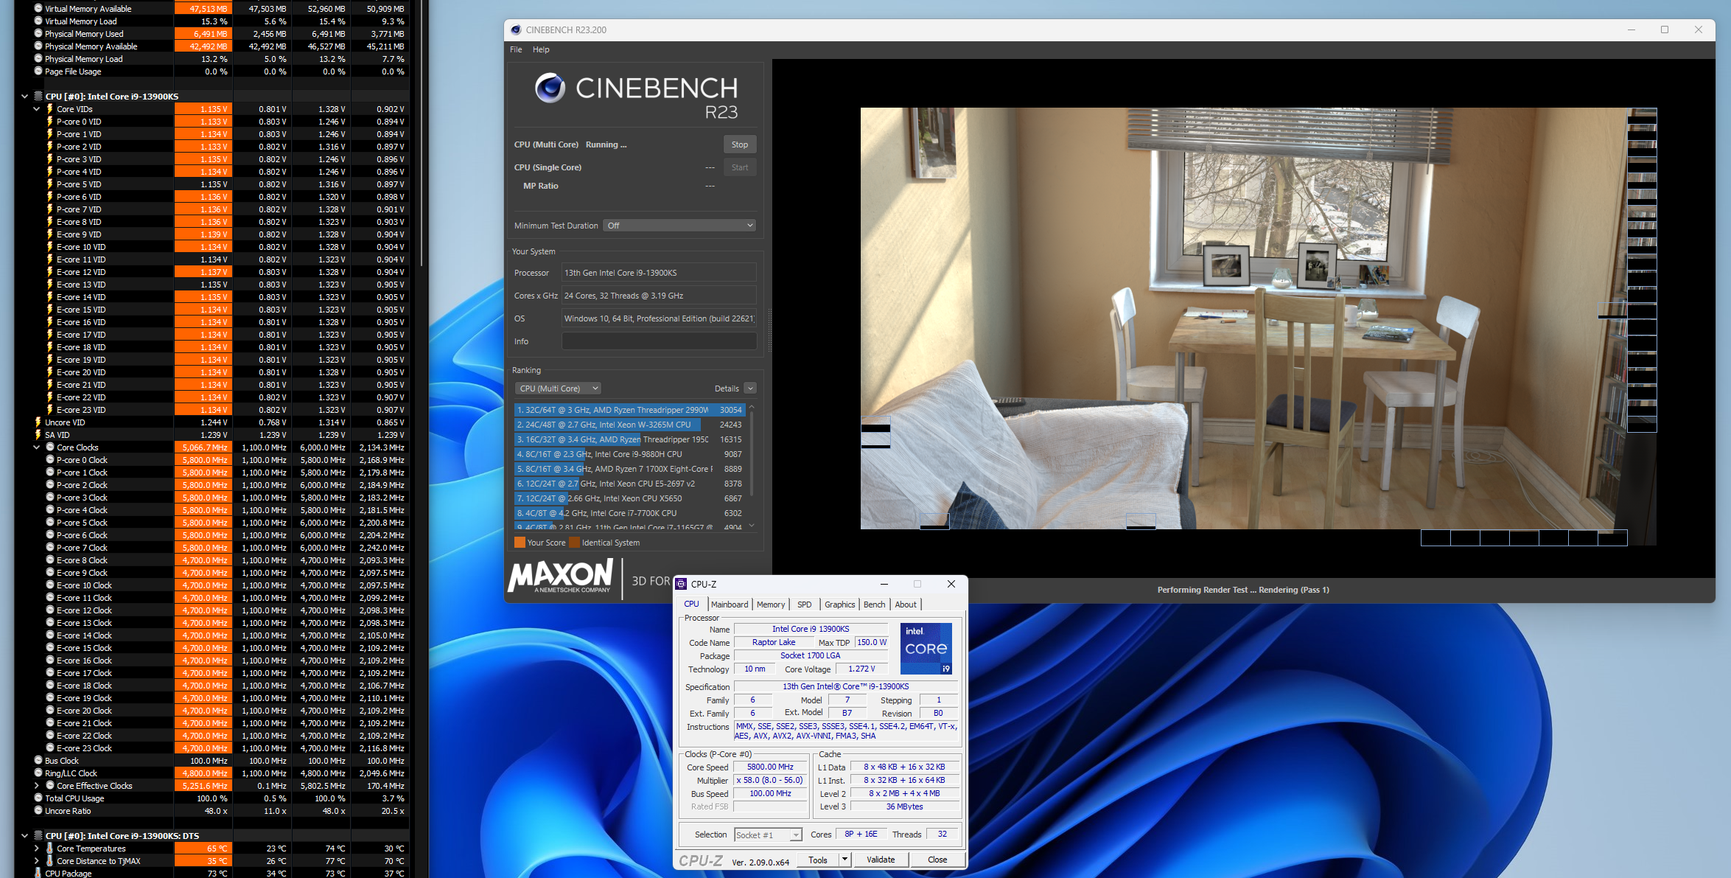The height and width of the screenshot is (878, 1731).
Task: Click the Ring/LLC Clock sensor icon
Action: click(38, 773)
